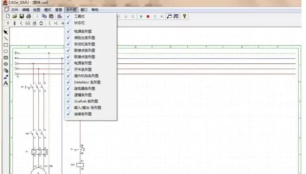This screenshot has height=174, width=306.
Task: Open the 绘图 menu
Action: tap(37, 9)
